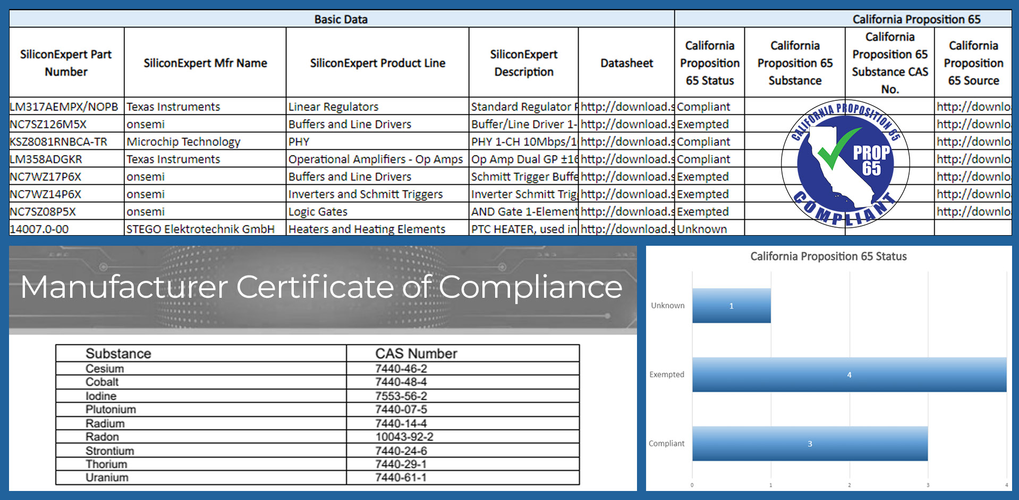Click 'Compliant' status for LM358ADGKR row

click(710, 159)
